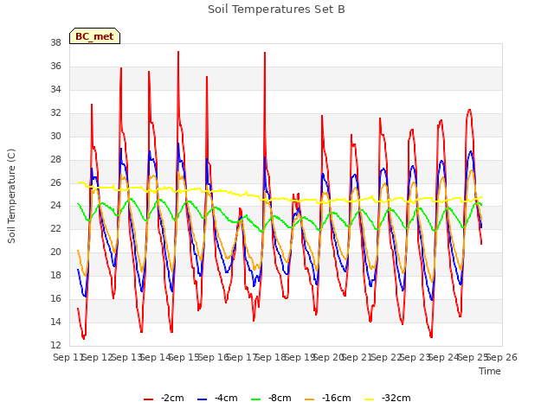Click the y-axis tick label 12

click(x=55, y=345)
